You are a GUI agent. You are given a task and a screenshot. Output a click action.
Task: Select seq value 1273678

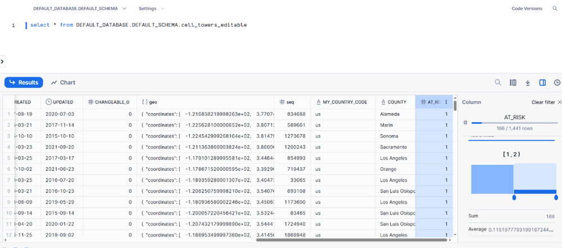pyautogui.click(x=293, y=136)
